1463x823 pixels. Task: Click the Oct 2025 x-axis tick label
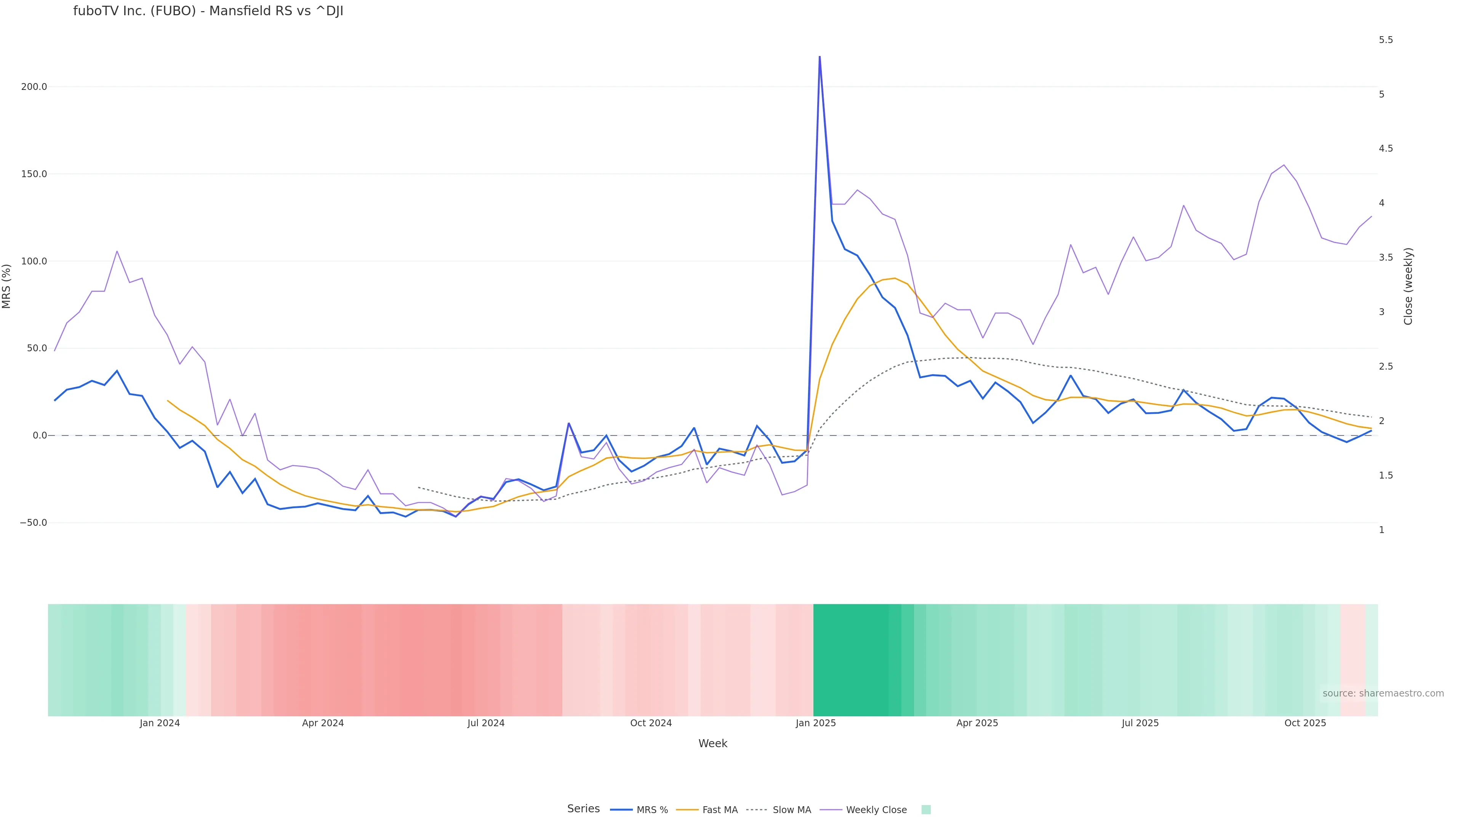[x=1305, y=724]
